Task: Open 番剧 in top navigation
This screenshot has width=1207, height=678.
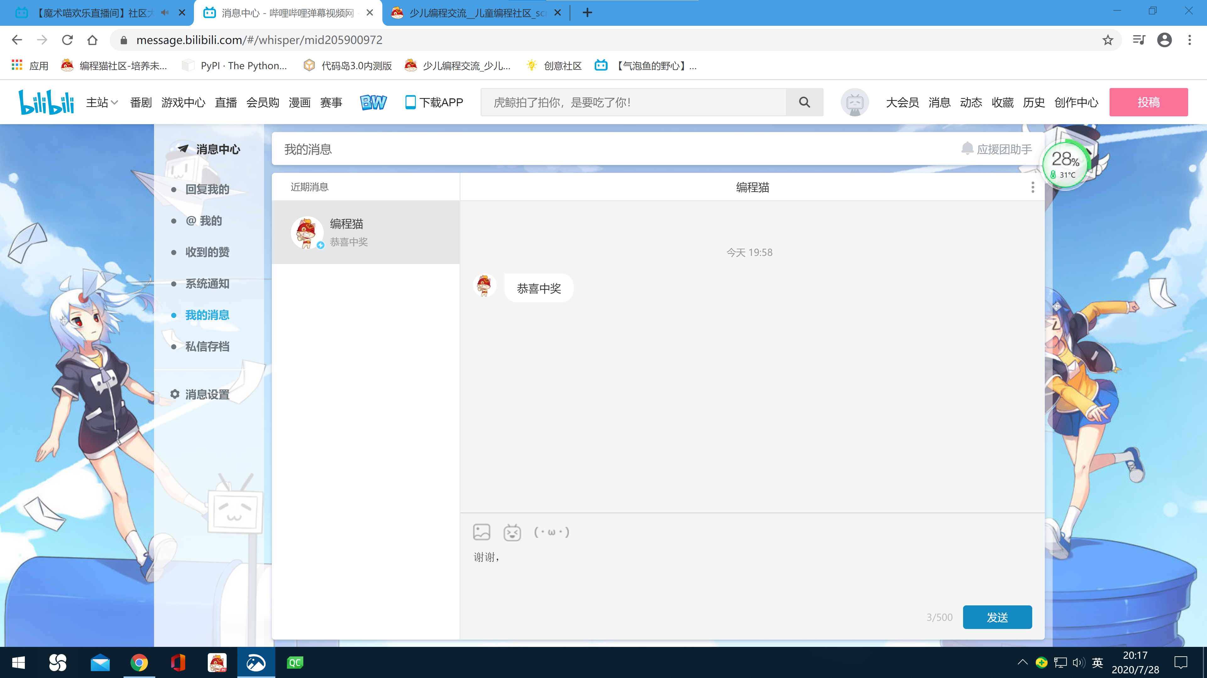Action: [x=141, y=102]
